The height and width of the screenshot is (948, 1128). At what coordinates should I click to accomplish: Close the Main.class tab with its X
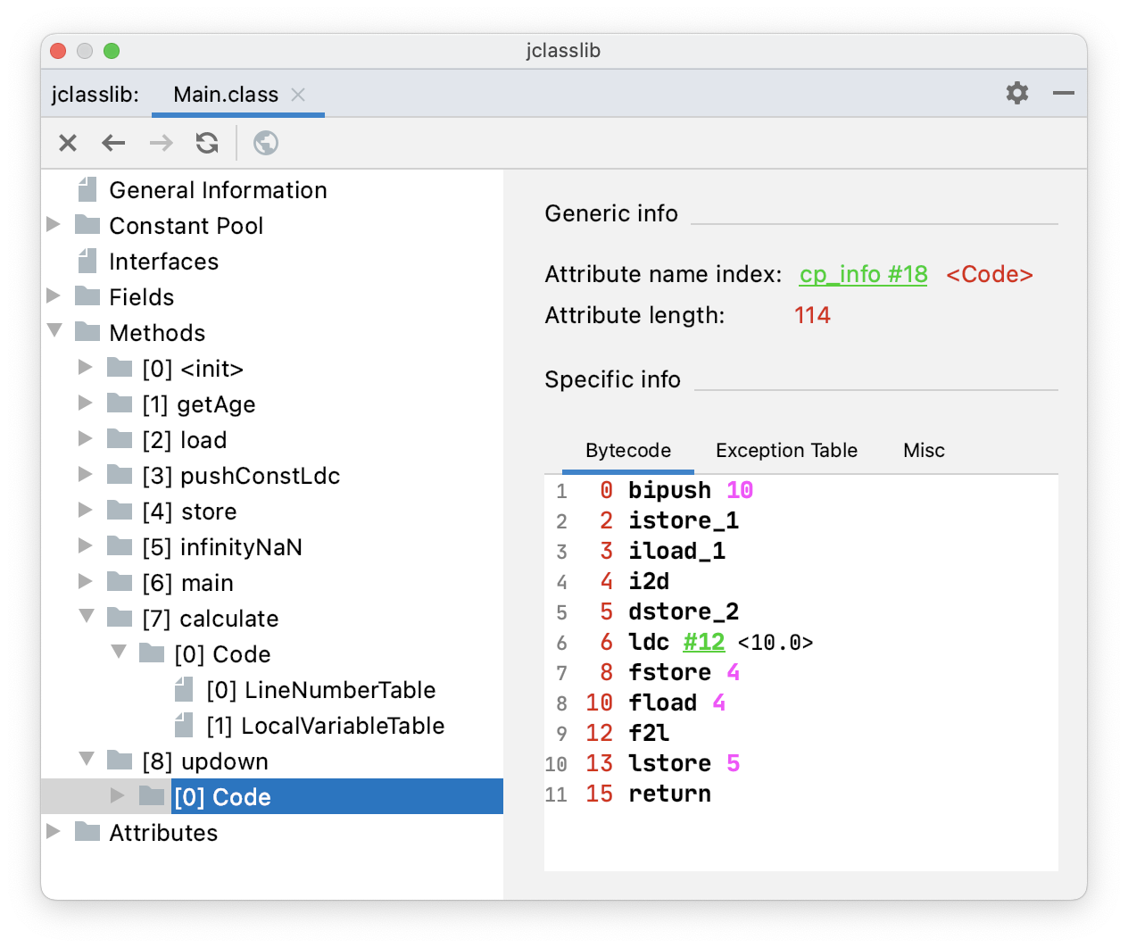tap(298, 95)
